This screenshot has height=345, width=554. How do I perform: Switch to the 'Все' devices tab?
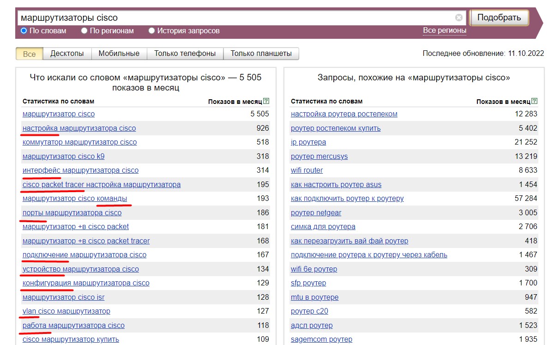[29, 54]
